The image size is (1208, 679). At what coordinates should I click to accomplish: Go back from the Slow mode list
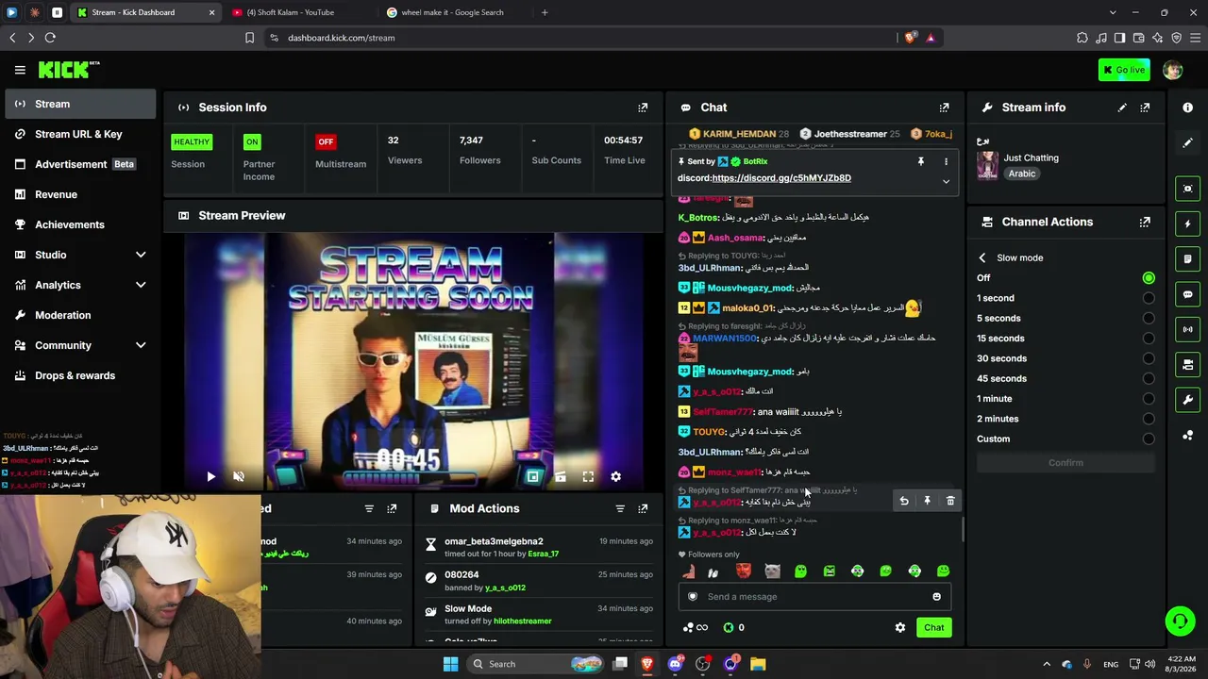[x=982, y=257]
